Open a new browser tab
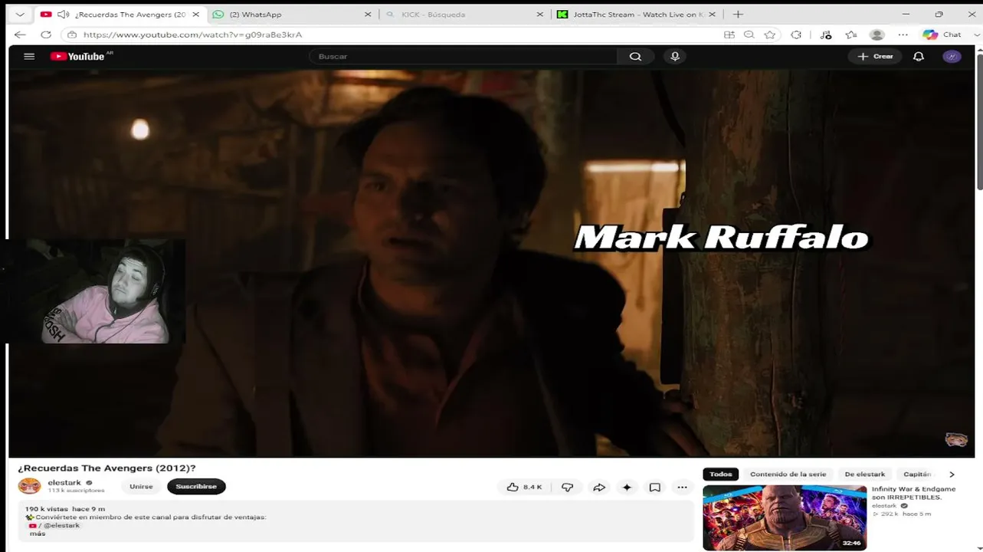Viewport: 983px width, 552px height. point(738,15)
